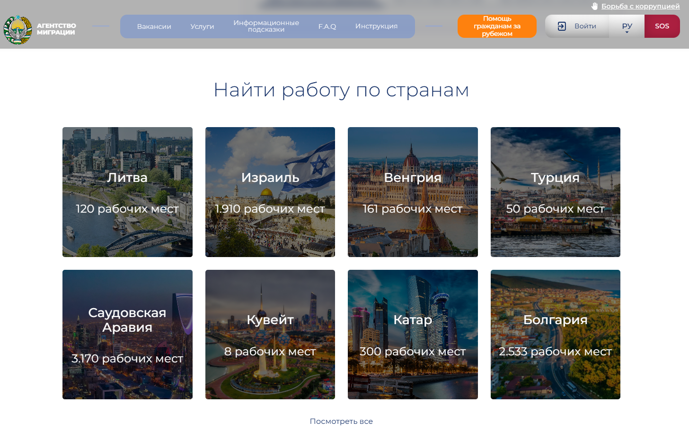The width and height of the screenshot is (689, 430).
Task: Open the Венгрия jobs card
Action: point(413,192)
